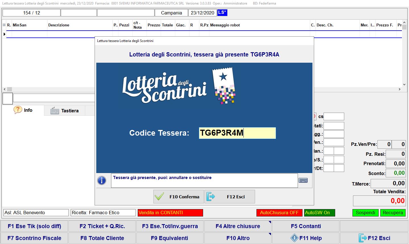Toggle the AutoSW On indicator
This screenshot has height=244, width=409.
point(320,213)
